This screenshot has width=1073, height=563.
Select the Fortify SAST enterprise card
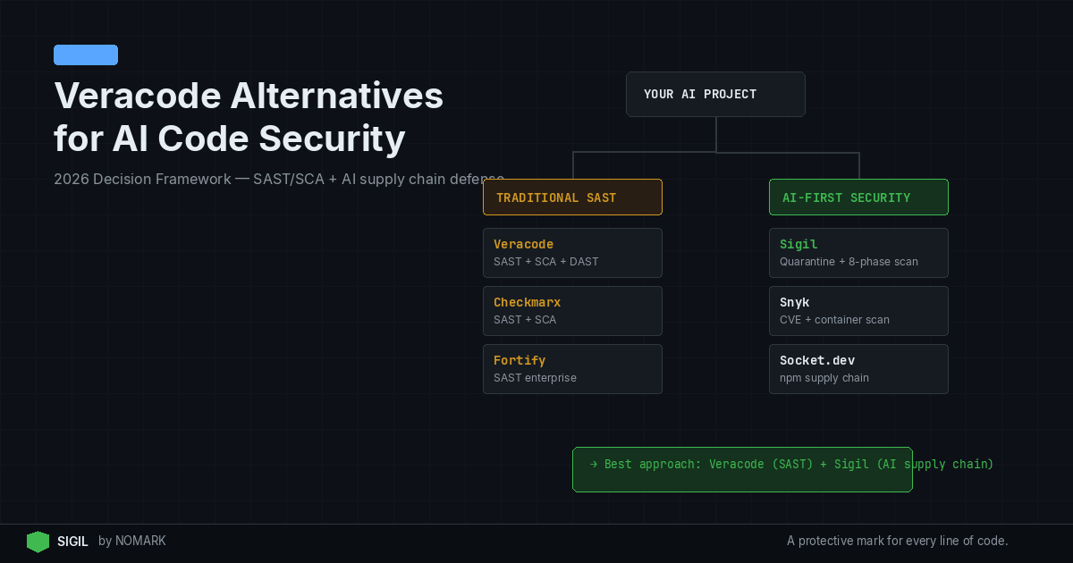(572, 369)
